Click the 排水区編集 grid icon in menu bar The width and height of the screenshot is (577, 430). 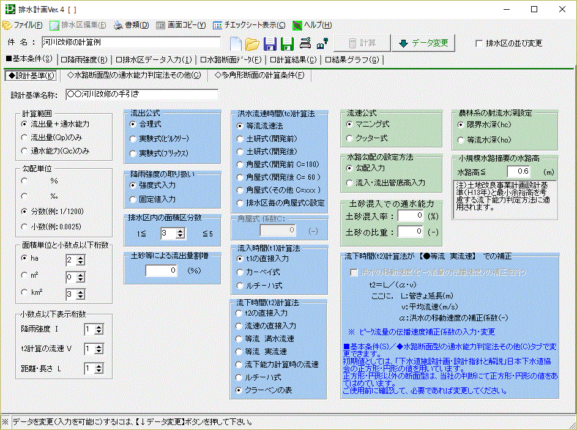click(x=54, y=25)
